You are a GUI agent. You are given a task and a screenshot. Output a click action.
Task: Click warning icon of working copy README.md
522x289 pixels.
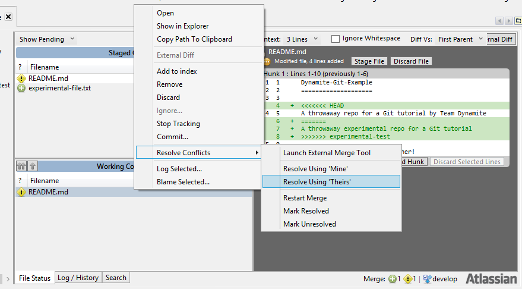point(21,192)
